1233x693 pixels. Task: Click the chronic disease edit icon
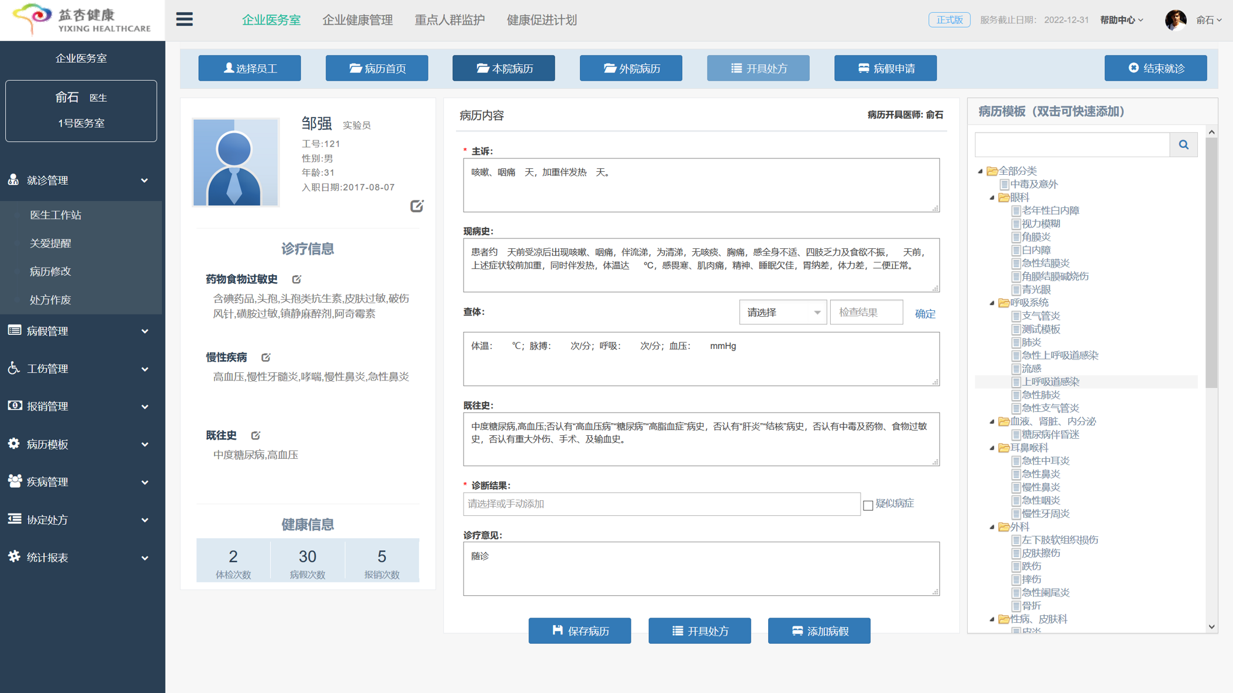pos(266,357)
